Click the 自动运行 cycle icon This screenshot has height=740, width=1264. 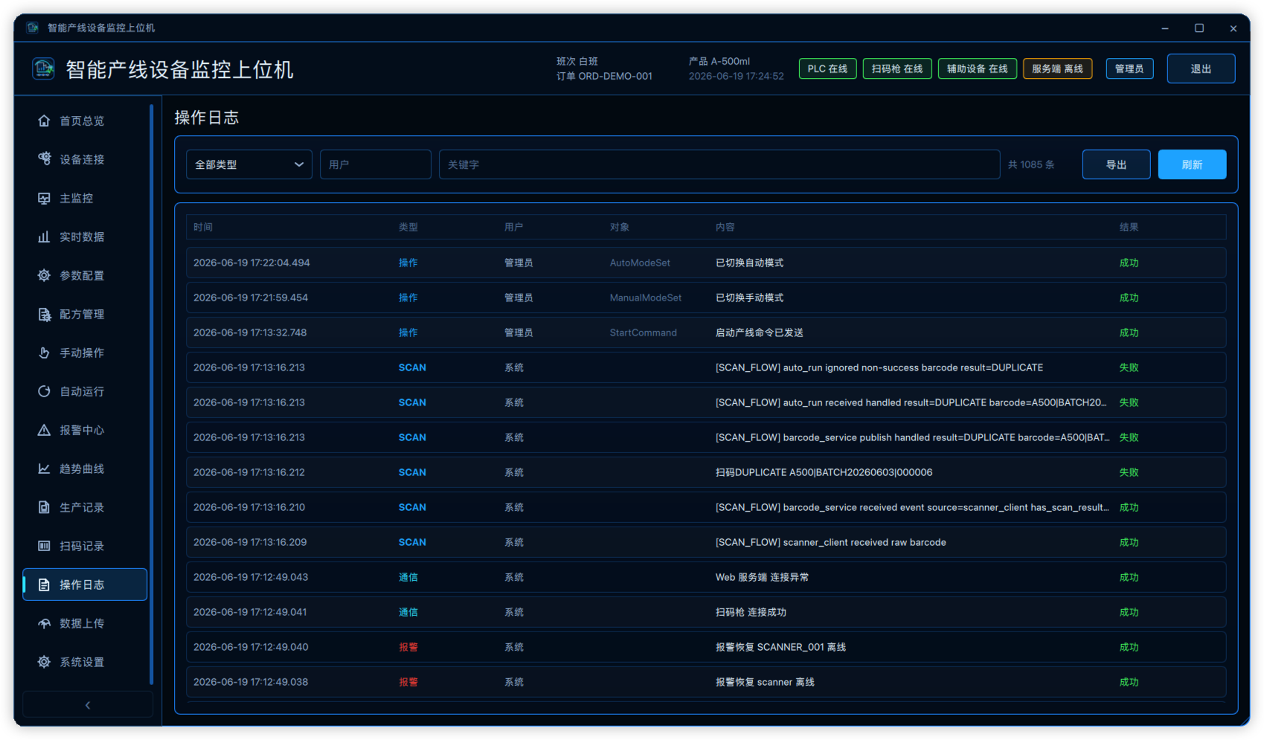[44, 391]
